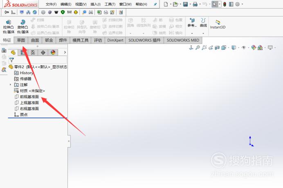Viewport: 283px width, 188px height.
Task: Click Zoom to Area magnifier icon
Action: tap(204, 47)
